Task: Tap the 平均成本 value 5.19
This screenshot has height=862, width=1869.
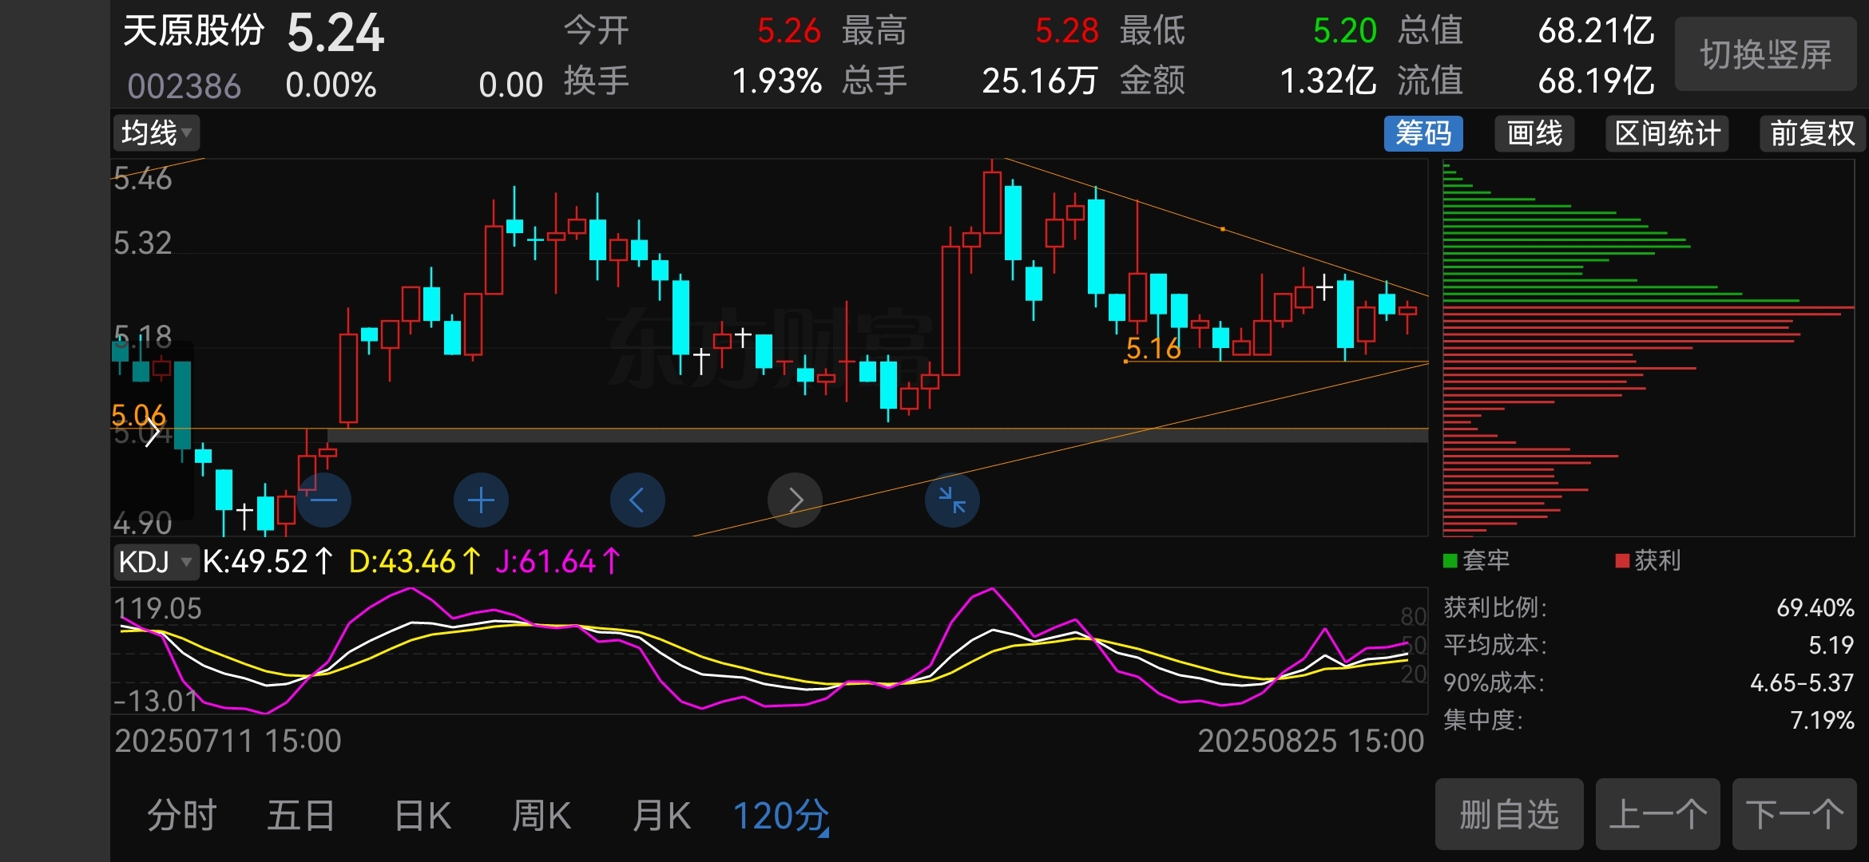Action: pos(1831,645)
